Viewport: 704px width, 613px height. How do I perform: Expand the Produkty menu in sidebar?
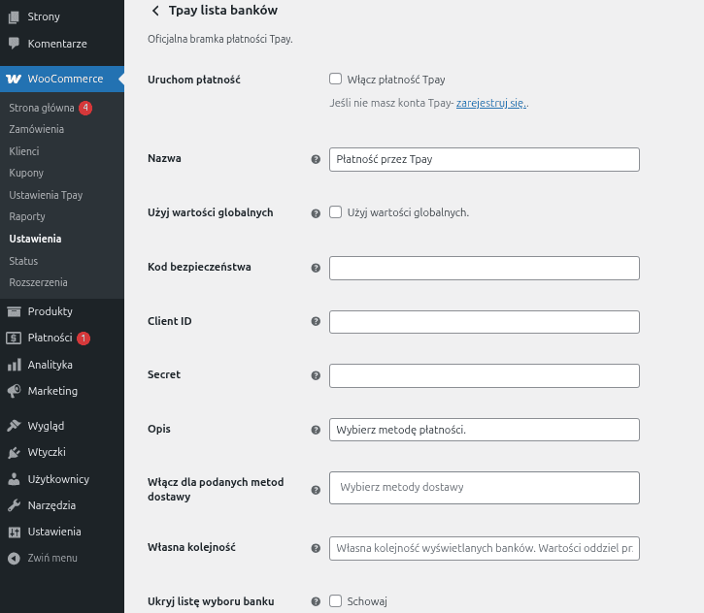pos(50,311)
